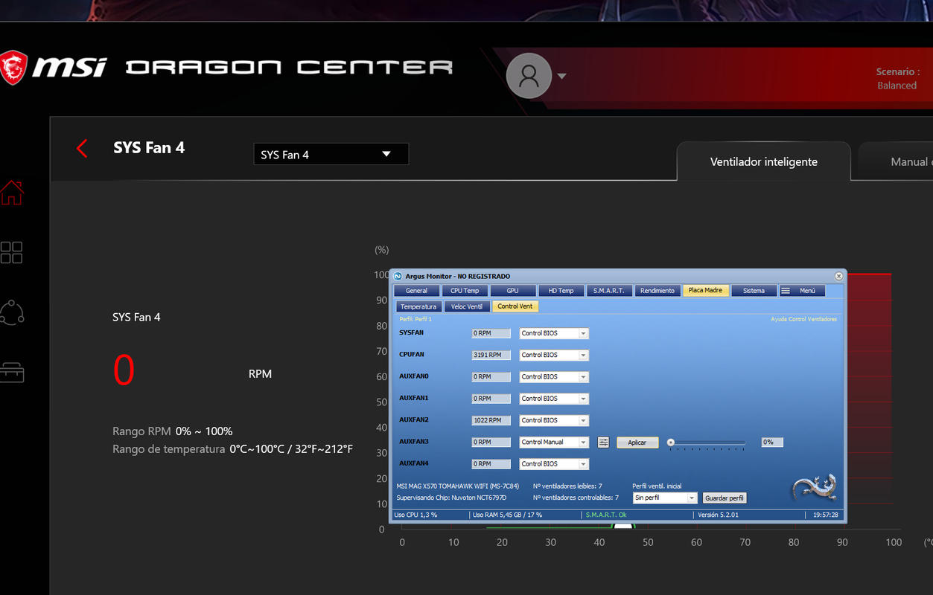Click the CPUFAN 3191 RPM readout
This screenshot has height=595, width=933.
pyautogui.click(x=491, y=356)
